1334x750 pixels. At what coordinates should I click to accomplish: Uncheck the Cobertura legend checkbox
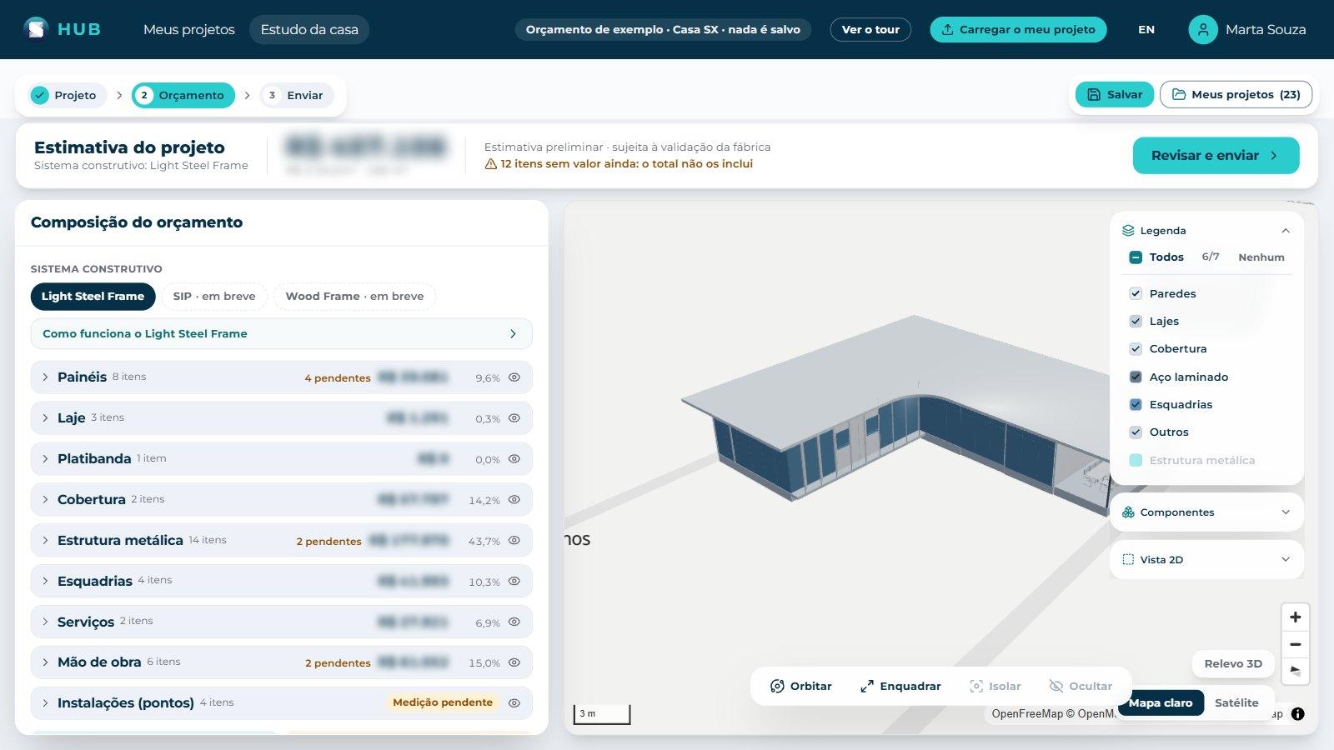pyautogui.click(x=1135, y=348)
